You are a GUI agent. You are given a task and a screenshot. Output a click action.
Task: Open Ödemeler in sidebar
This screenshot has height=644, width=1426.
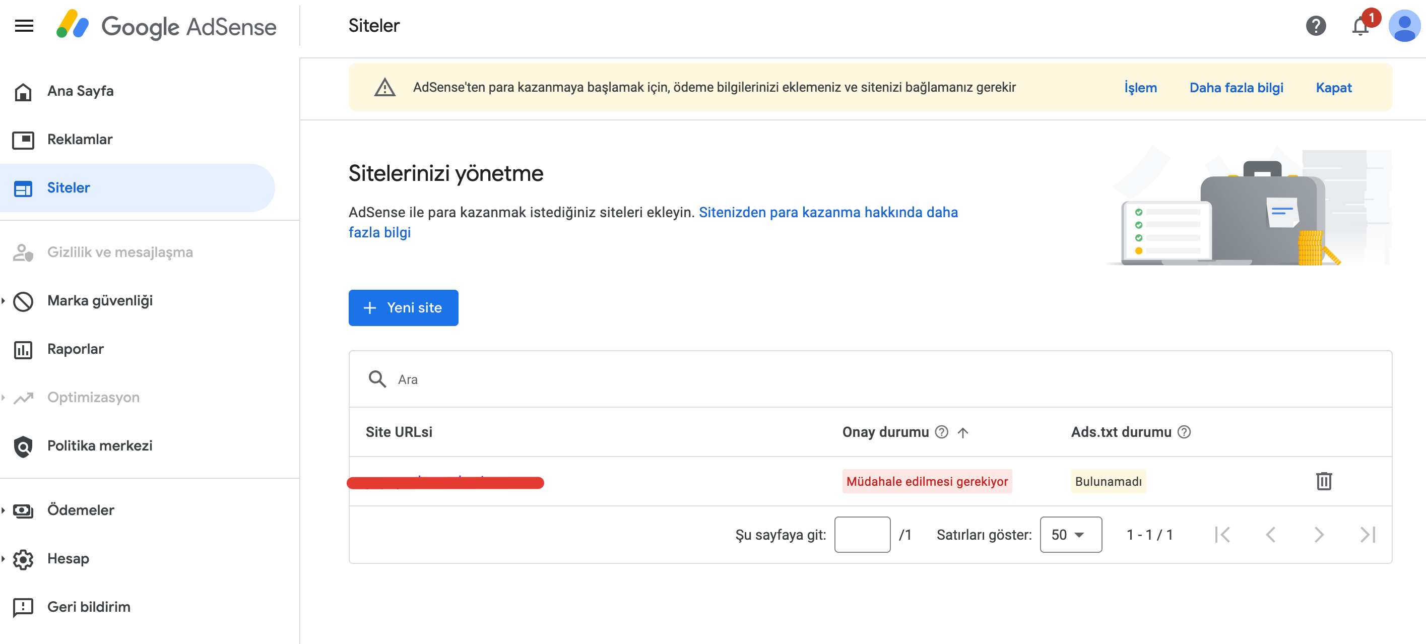[81, 510]
